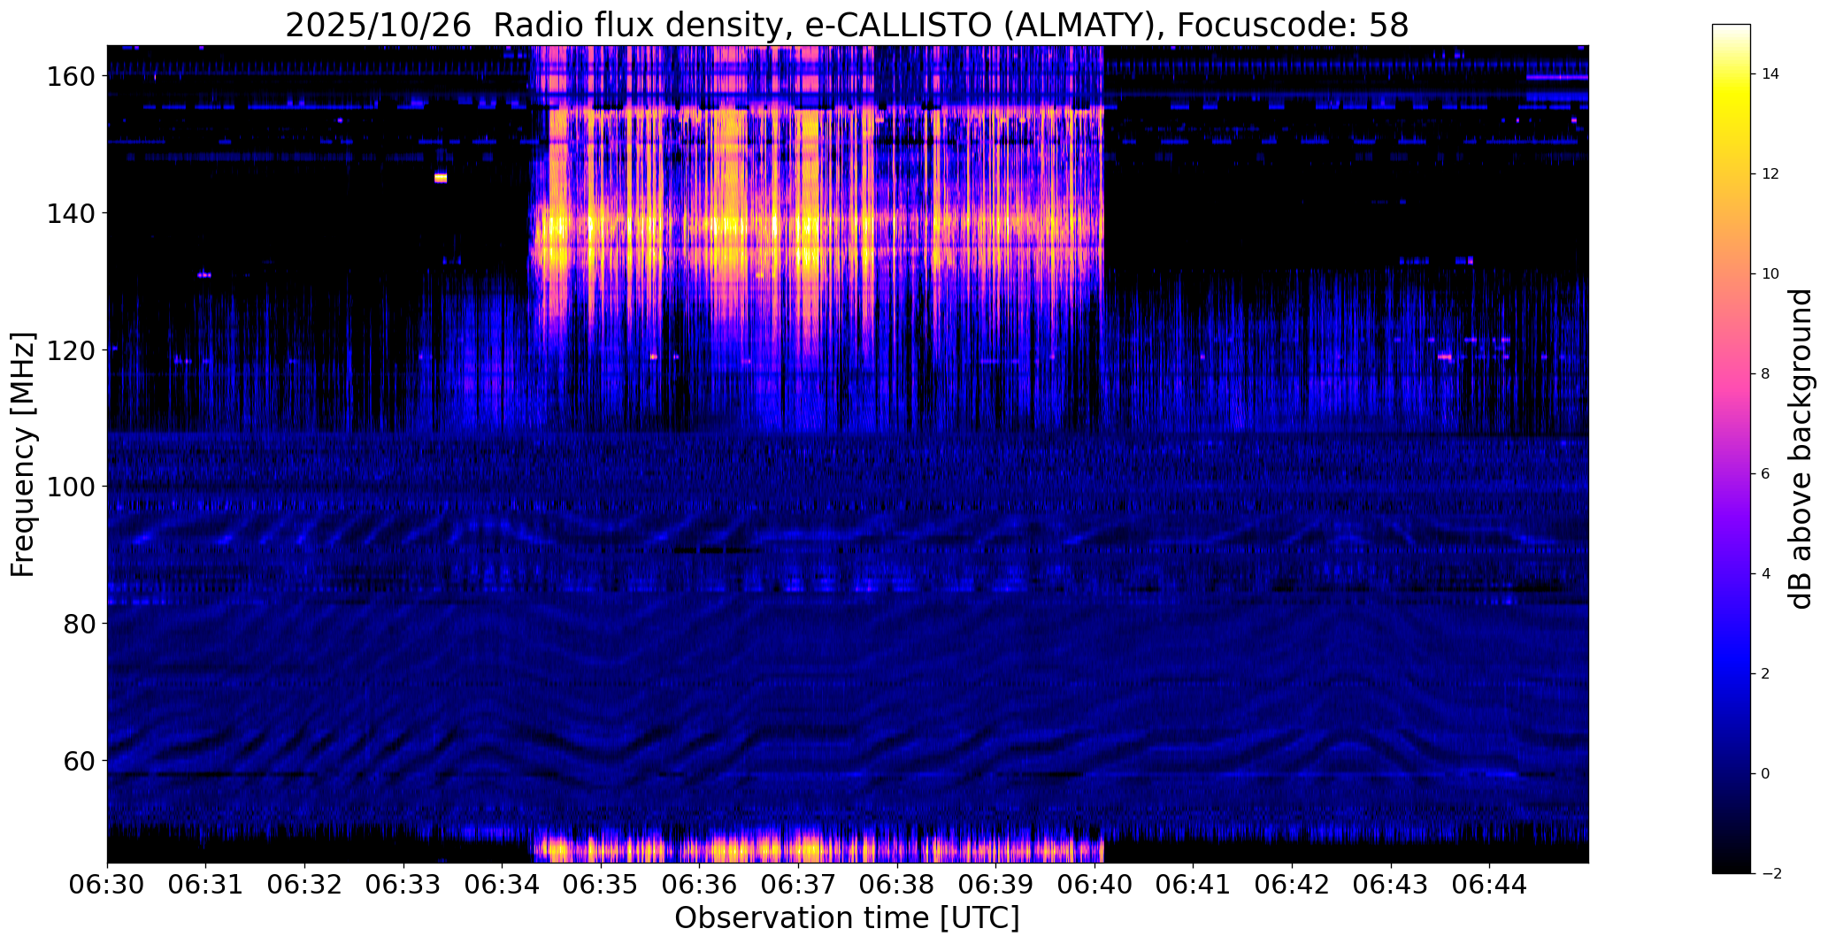Click the 06:44 time tick label
Screen dimensions: 1828x944
tap(1490, 883)
